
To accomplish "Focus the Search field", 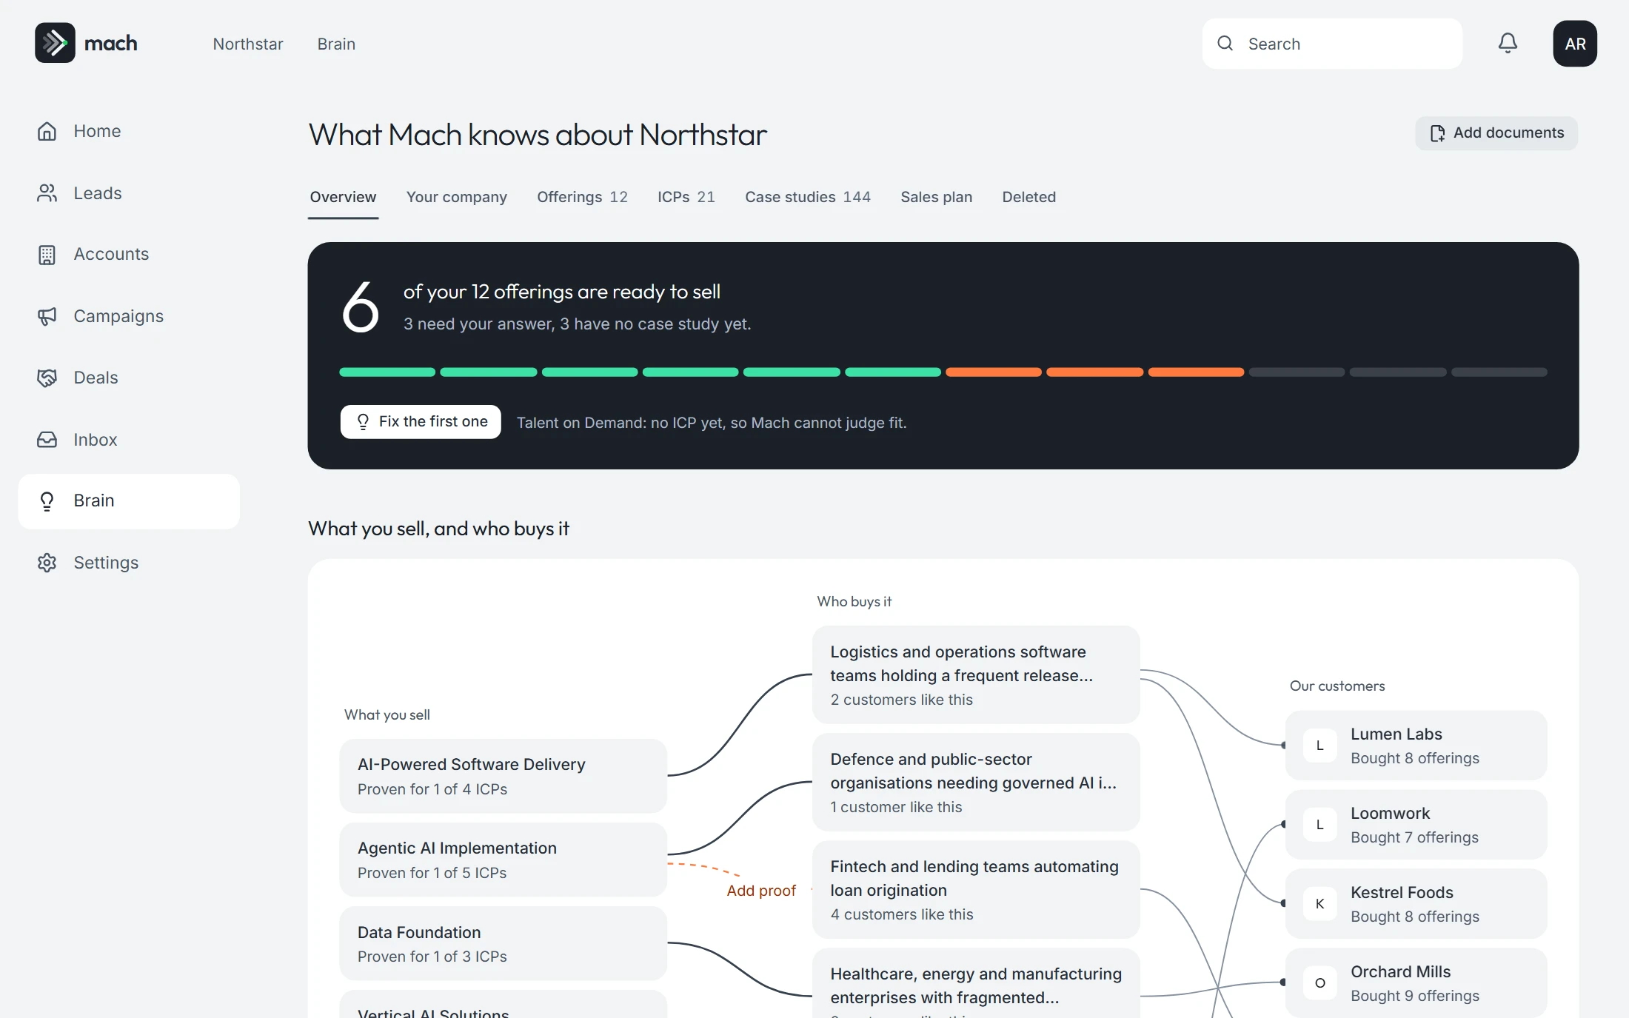I will coord(1332,44).
